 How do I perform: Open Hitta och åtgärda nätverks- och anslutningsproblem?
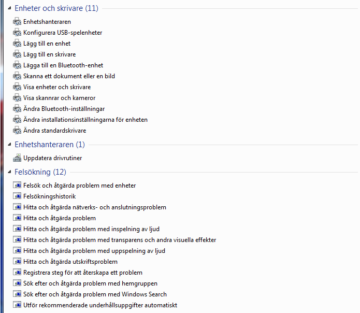click(x=95, y=207)
